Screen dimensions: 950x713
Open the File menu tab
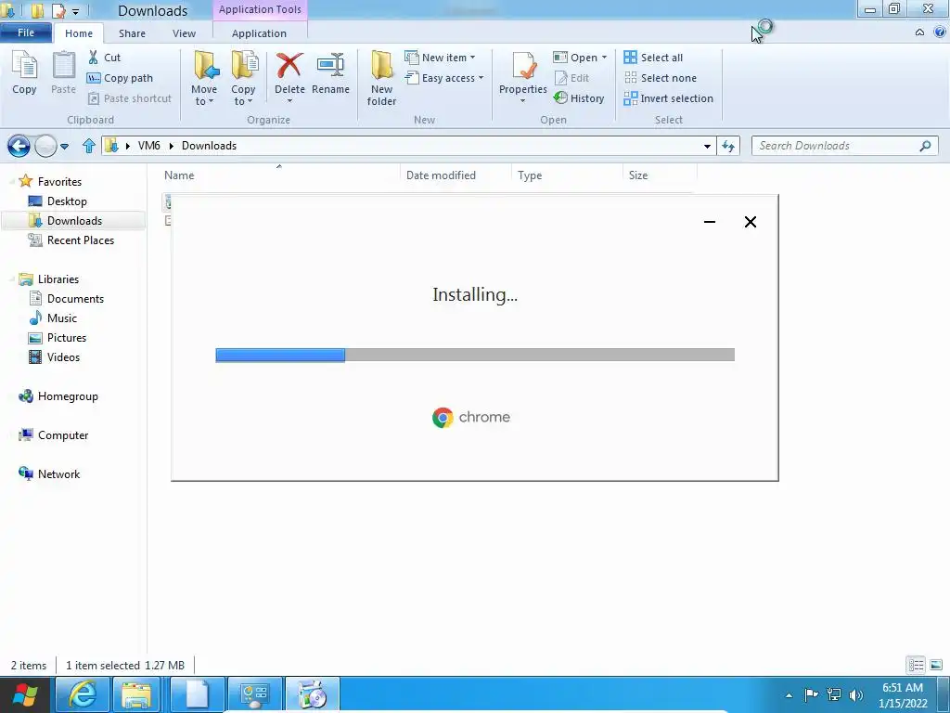pyautogui.click(x=25, y=32)
